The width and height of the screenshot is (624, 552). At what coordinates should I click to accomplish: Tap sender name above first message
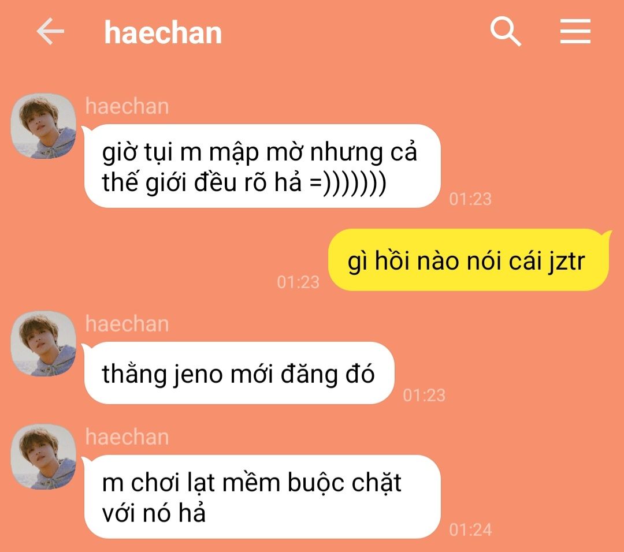pos(127,107)
